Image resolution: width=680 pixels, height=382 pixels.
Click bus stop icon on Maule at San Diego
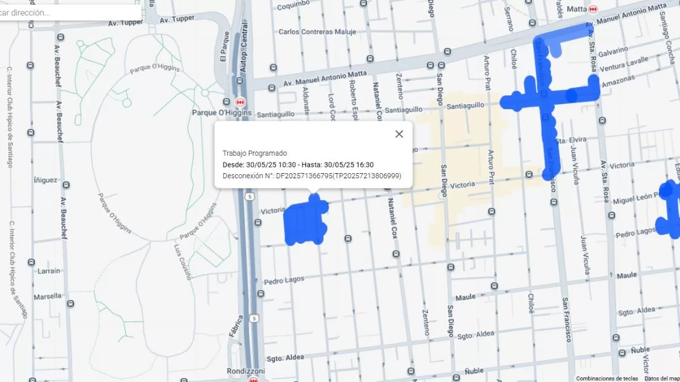[x=494, y=287]
